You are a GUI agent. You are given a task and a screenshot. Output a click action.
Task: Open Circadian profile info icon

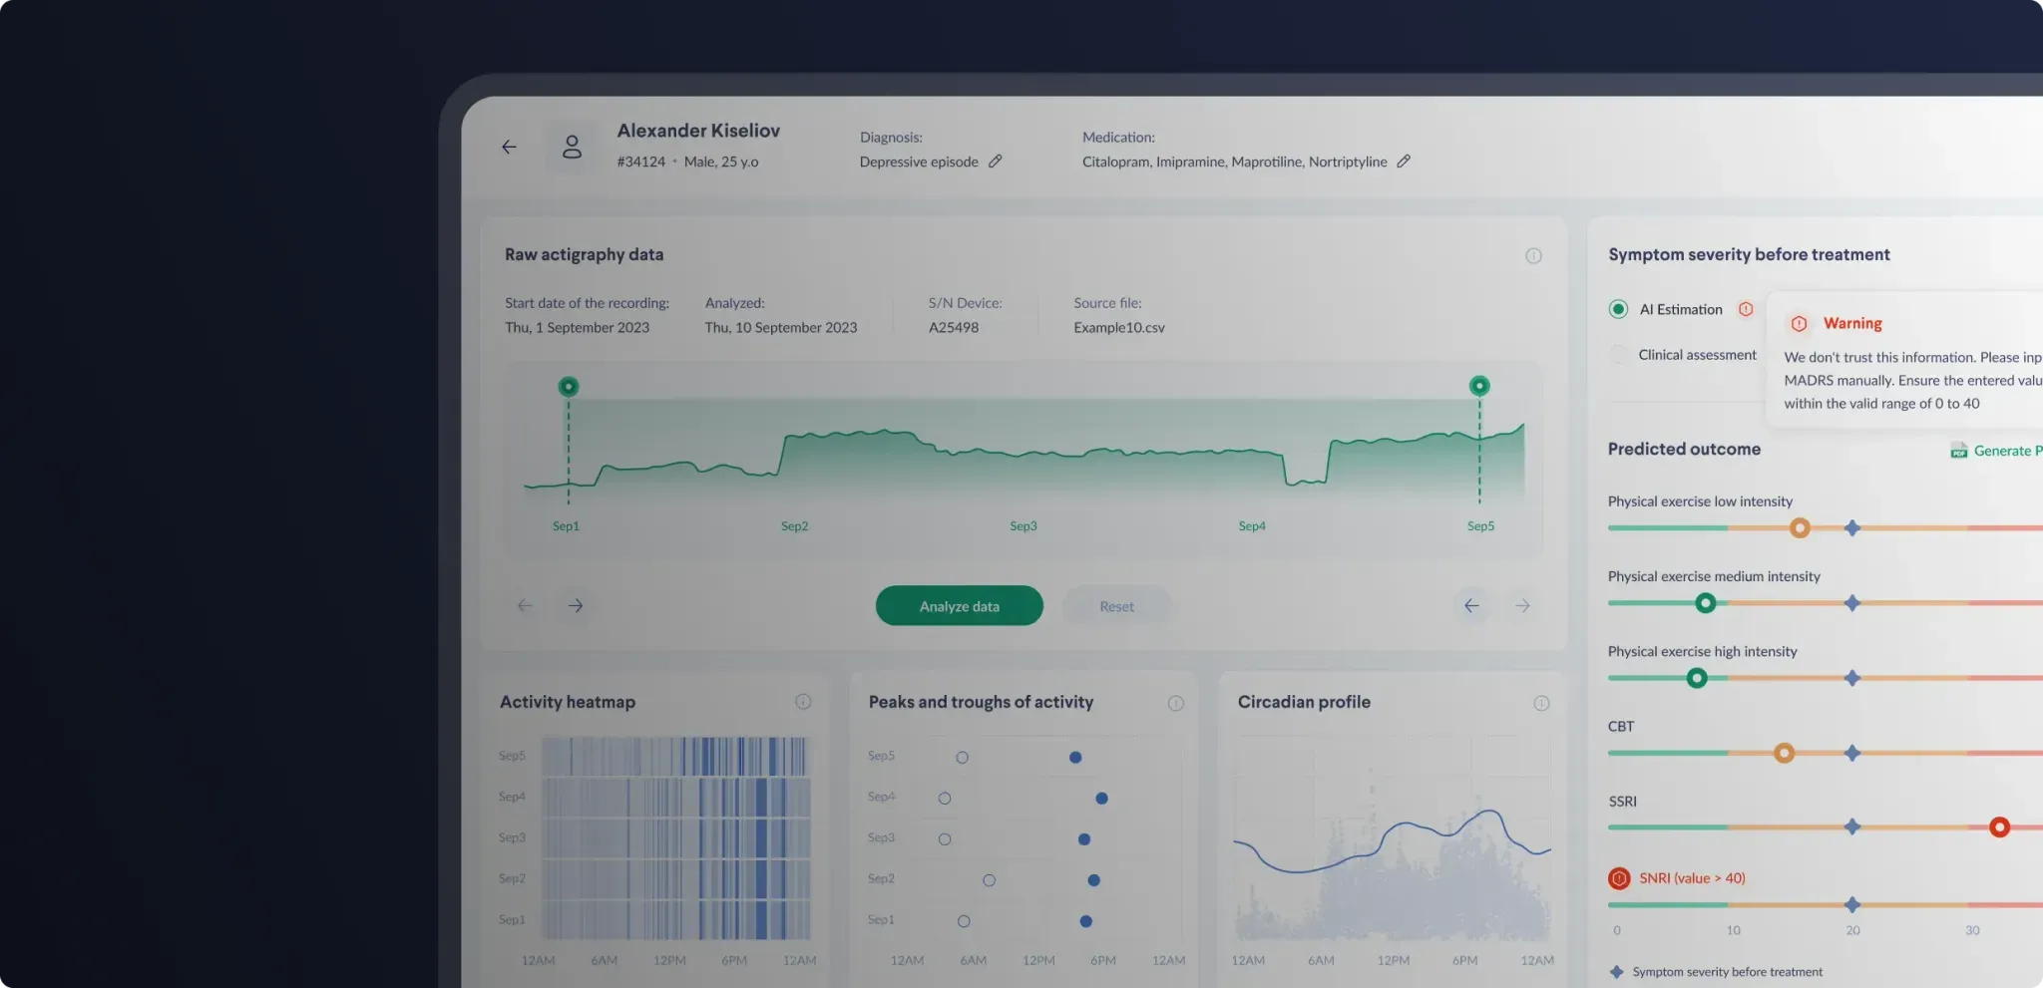click(x=1541, y=704)
